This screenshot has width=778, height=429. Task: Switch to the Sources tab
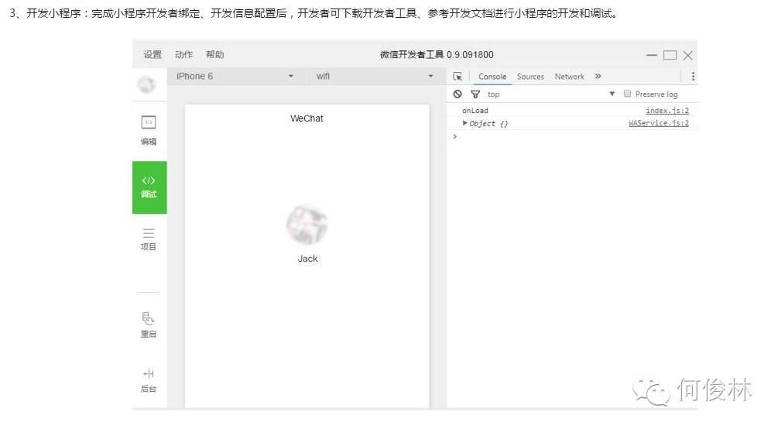pyautogui.click(x=530, y=77)
